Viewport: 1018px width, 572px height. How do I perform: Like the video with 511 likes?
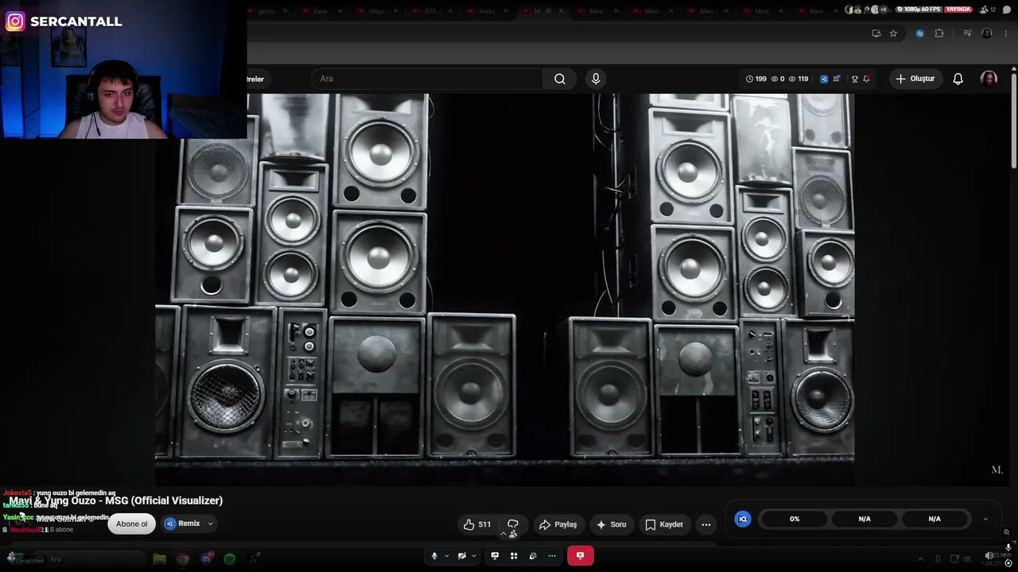(477, 524)
